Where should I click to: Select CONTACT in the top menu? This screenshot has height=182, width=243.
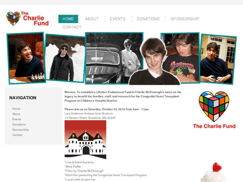tap(72, 27)
